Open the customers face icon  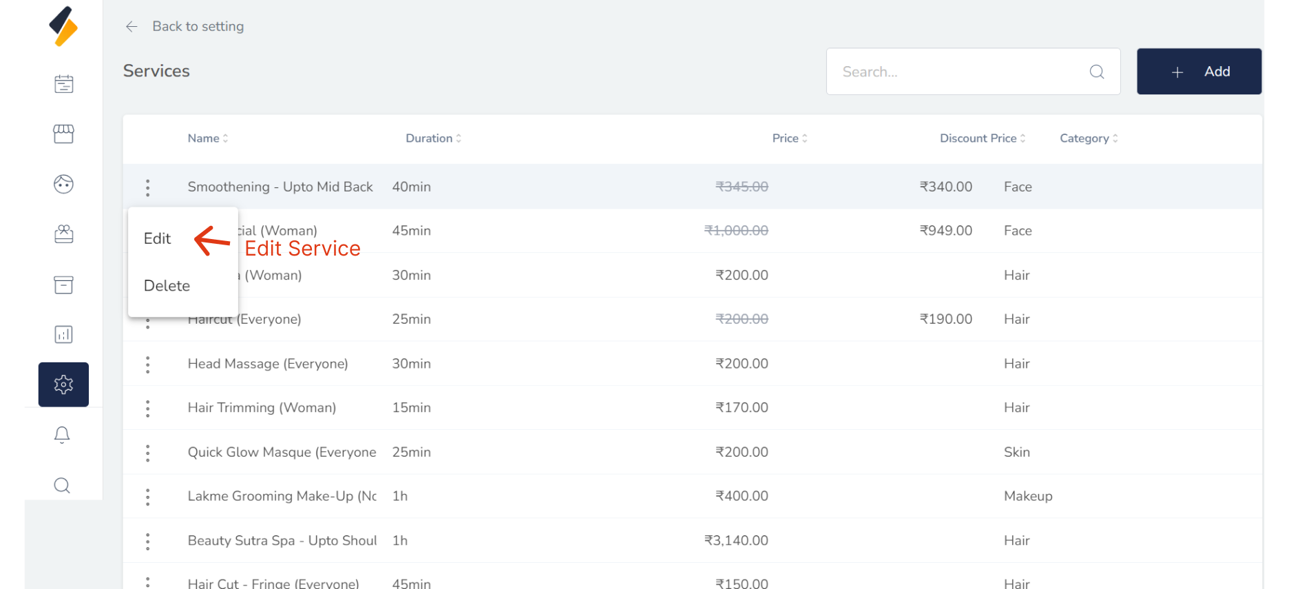pyautogui.click(x=63, y=184)
